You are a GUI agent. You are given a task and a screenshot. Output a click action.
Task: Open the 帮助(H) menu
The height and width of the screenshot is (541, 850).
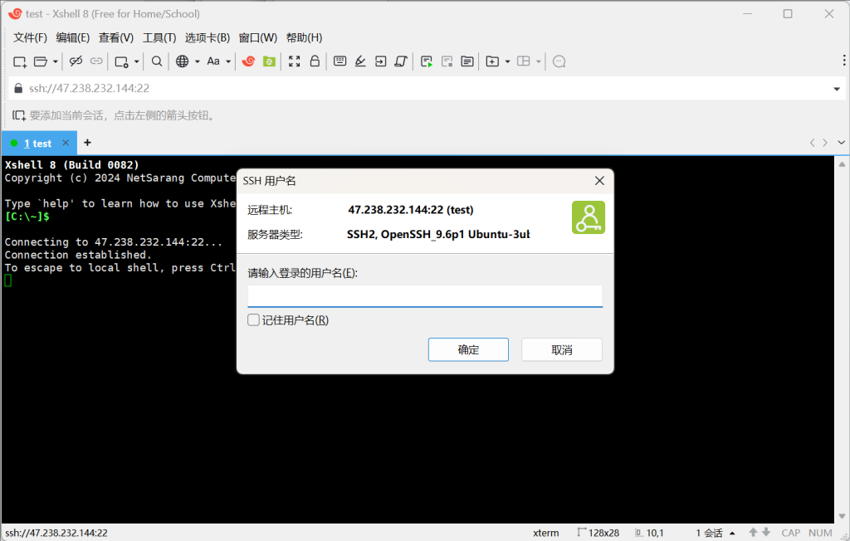tap(304, 37)
